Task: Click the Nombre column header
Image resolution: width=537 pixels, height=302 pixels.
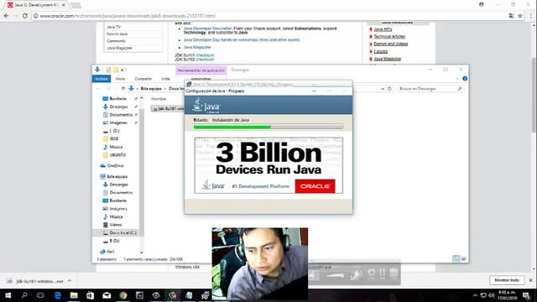Action: (159, 99)
